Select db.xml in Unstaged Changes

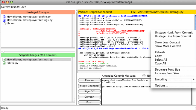(x=11, y=23)
